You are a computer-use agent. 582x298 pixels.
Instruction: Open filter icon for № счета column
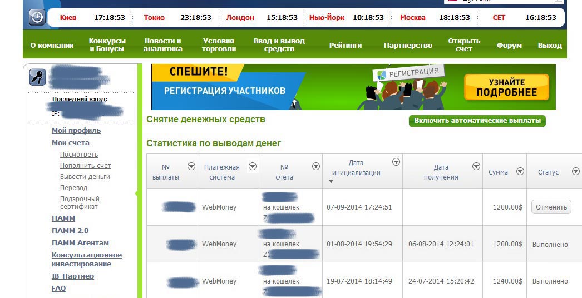tap(316, 166)
